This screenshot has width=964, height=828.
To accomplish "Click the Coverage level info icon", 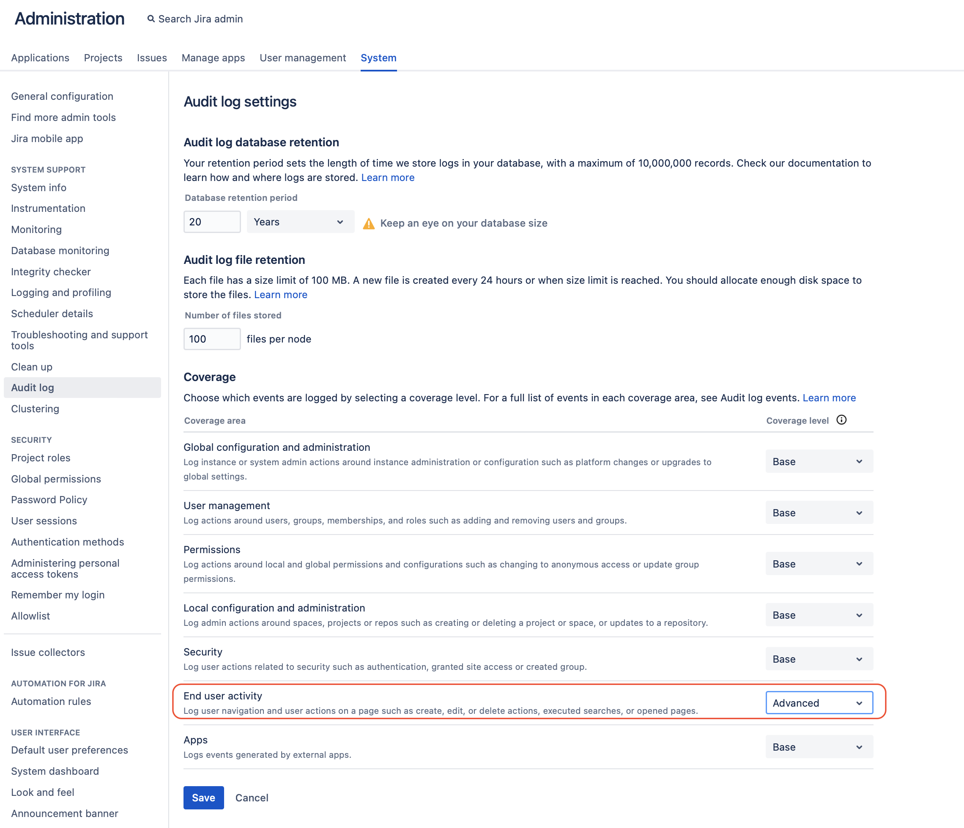I will [x=841, y=420].
